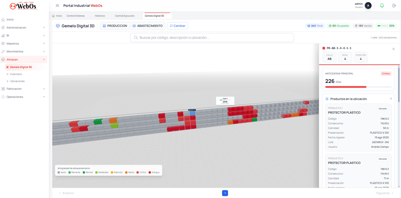Filter by 60 Ocupadas badge
Image resolution: width=401 pixels, height=198 pixels.
click(x=339, y=26)
